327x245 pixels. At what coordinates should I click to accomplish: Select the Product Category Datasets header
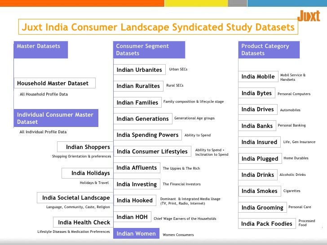269,50
